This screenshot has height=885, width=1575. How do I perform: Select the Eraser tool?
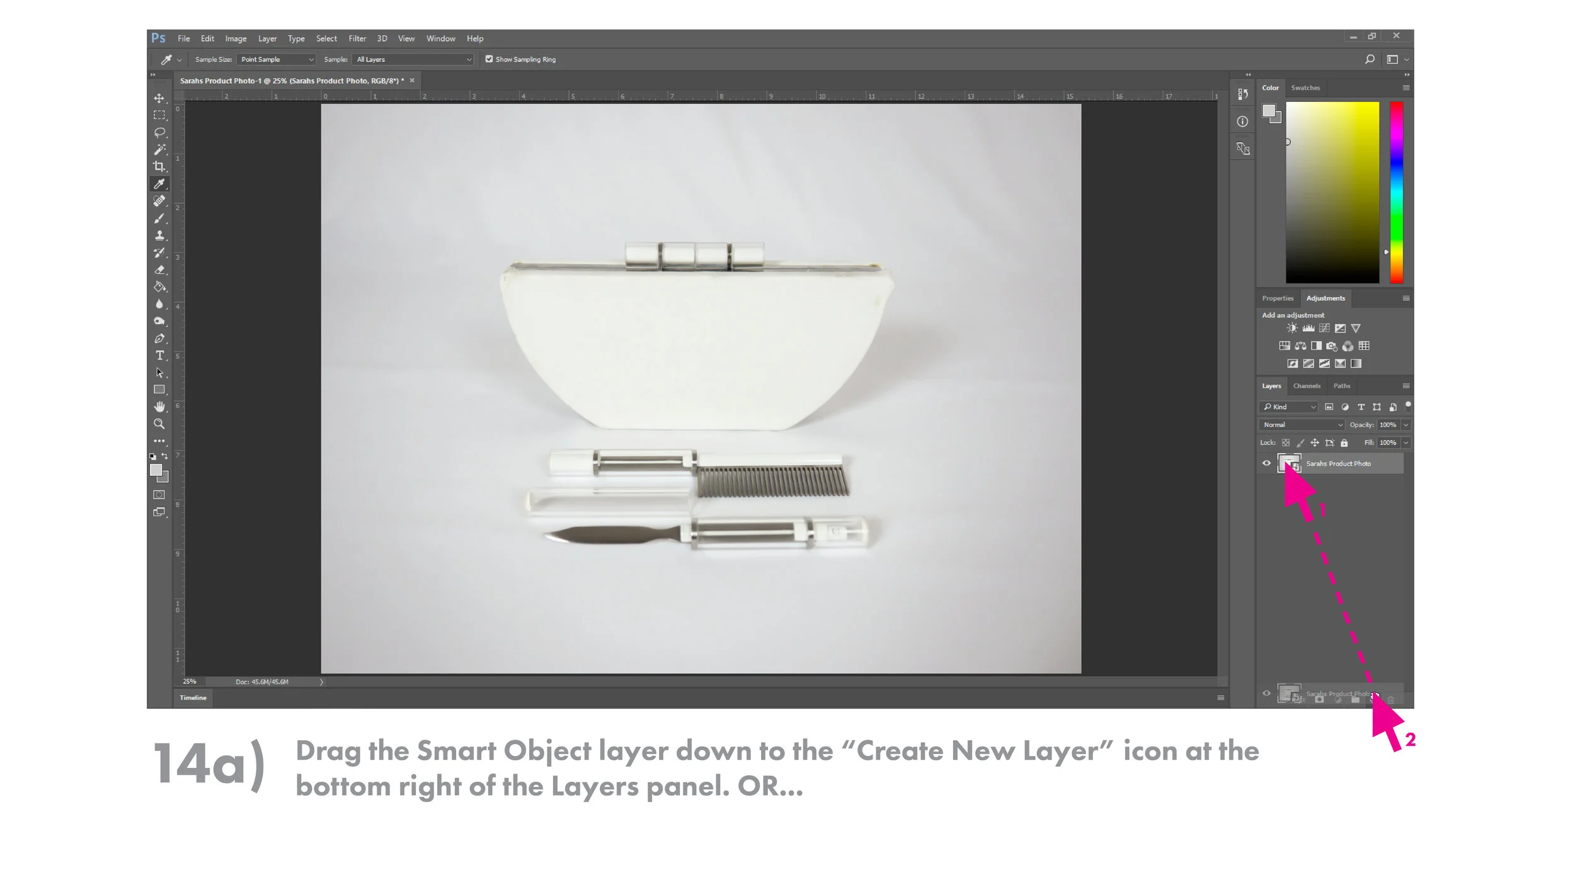pos(159,269)
